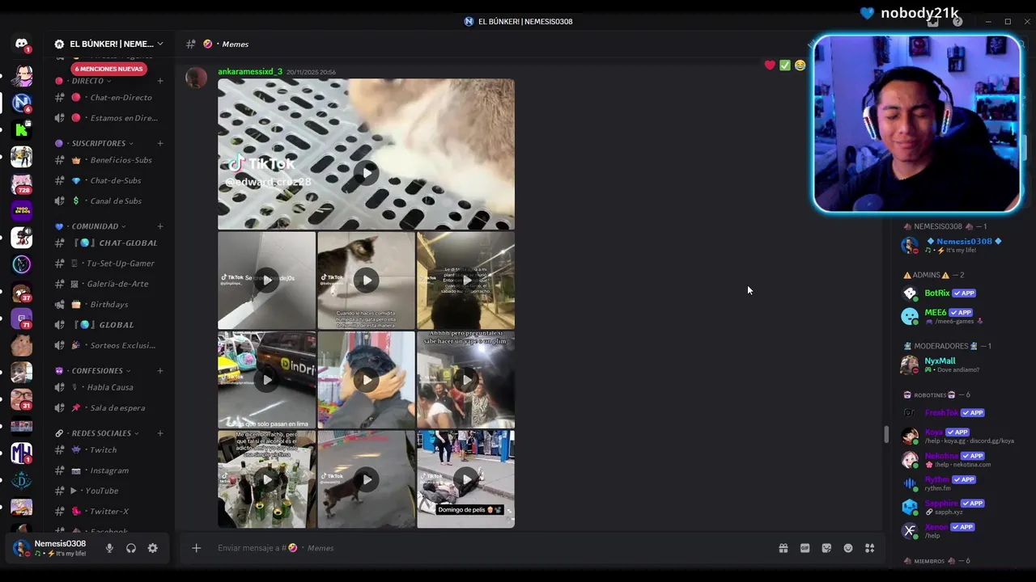Open the sticker picker icon

(x=826, y=548)
